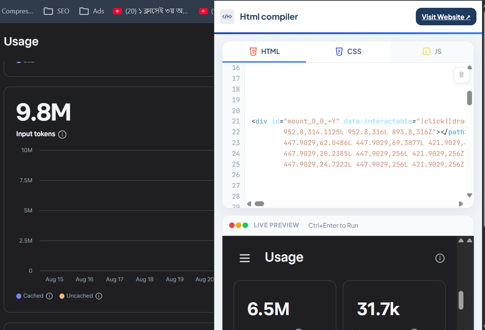Click the "Aug 19" chart axis label
This screenshot has width=485, height=330.
click(174, 279)
